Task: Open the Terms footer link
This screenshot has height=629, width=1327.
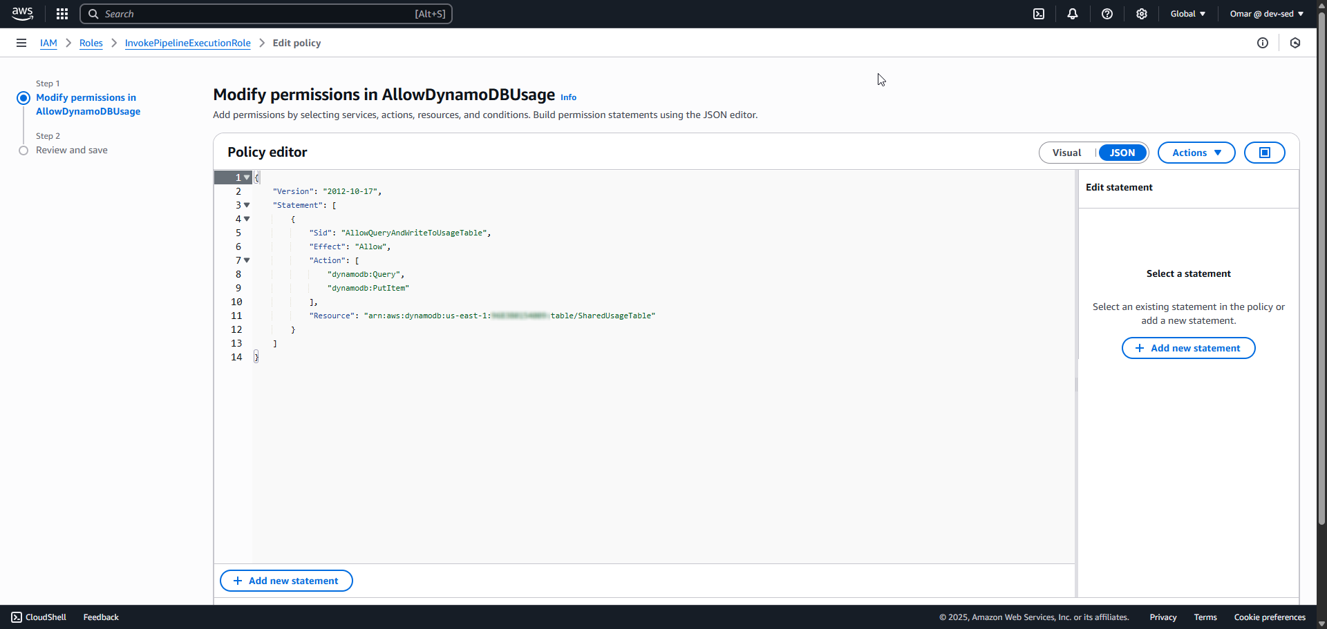Action: pos(1205,617)
